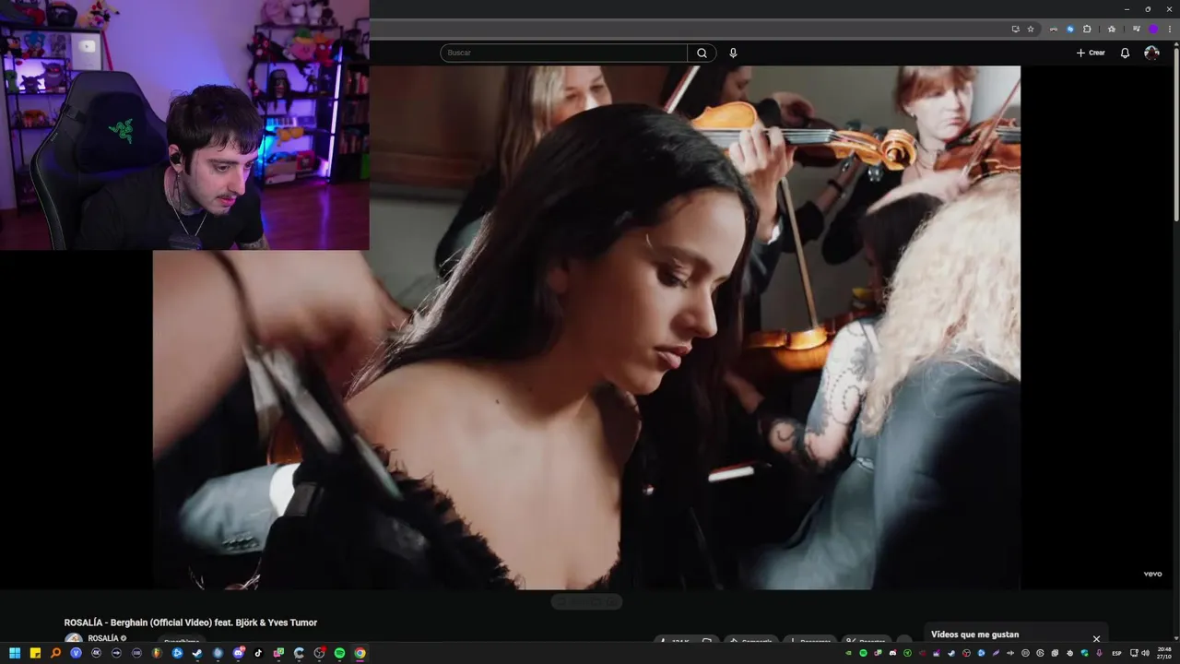
Task: Open the blue V app taskbar icon
Action: (x=76, y=653)
